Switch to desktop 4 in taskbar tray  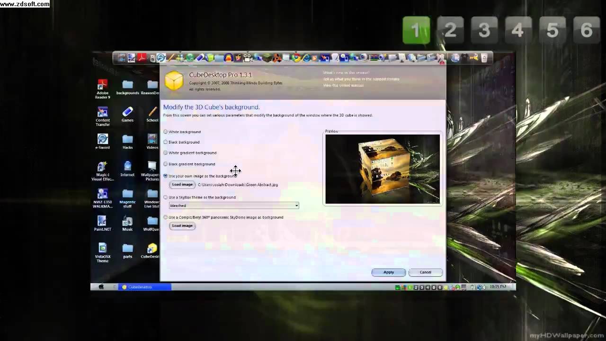pyautogui.click(x=428, y=287)
